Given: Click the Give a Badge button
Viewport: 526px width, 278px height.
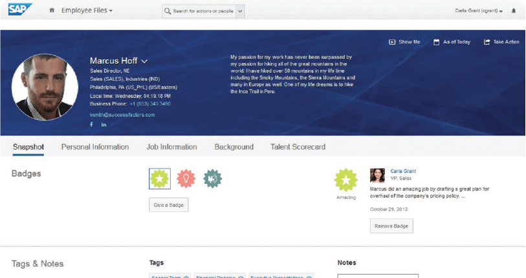Looking at the screenshot, I should 168,205.
